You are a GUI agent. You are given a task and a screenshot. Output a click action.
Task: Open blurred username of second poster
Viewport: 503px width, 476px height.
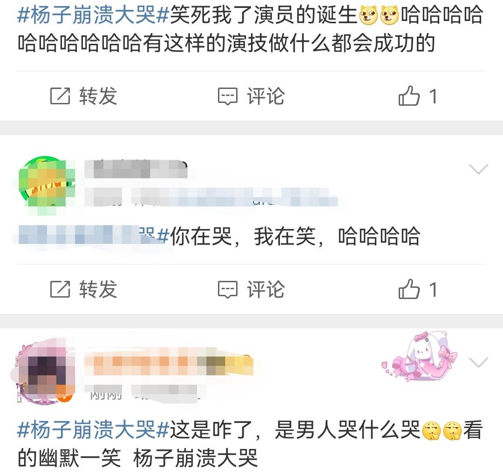point(136,169)
